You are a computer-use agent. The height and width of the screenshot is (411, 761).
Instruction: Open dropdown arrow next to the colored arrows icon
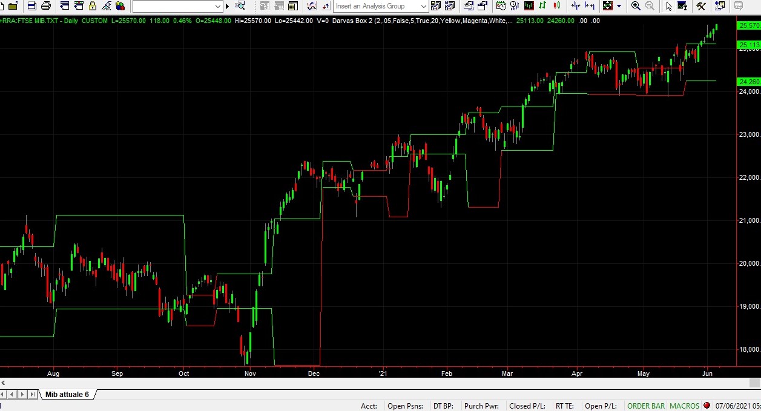pyautogui.click(x=619, y=7)
